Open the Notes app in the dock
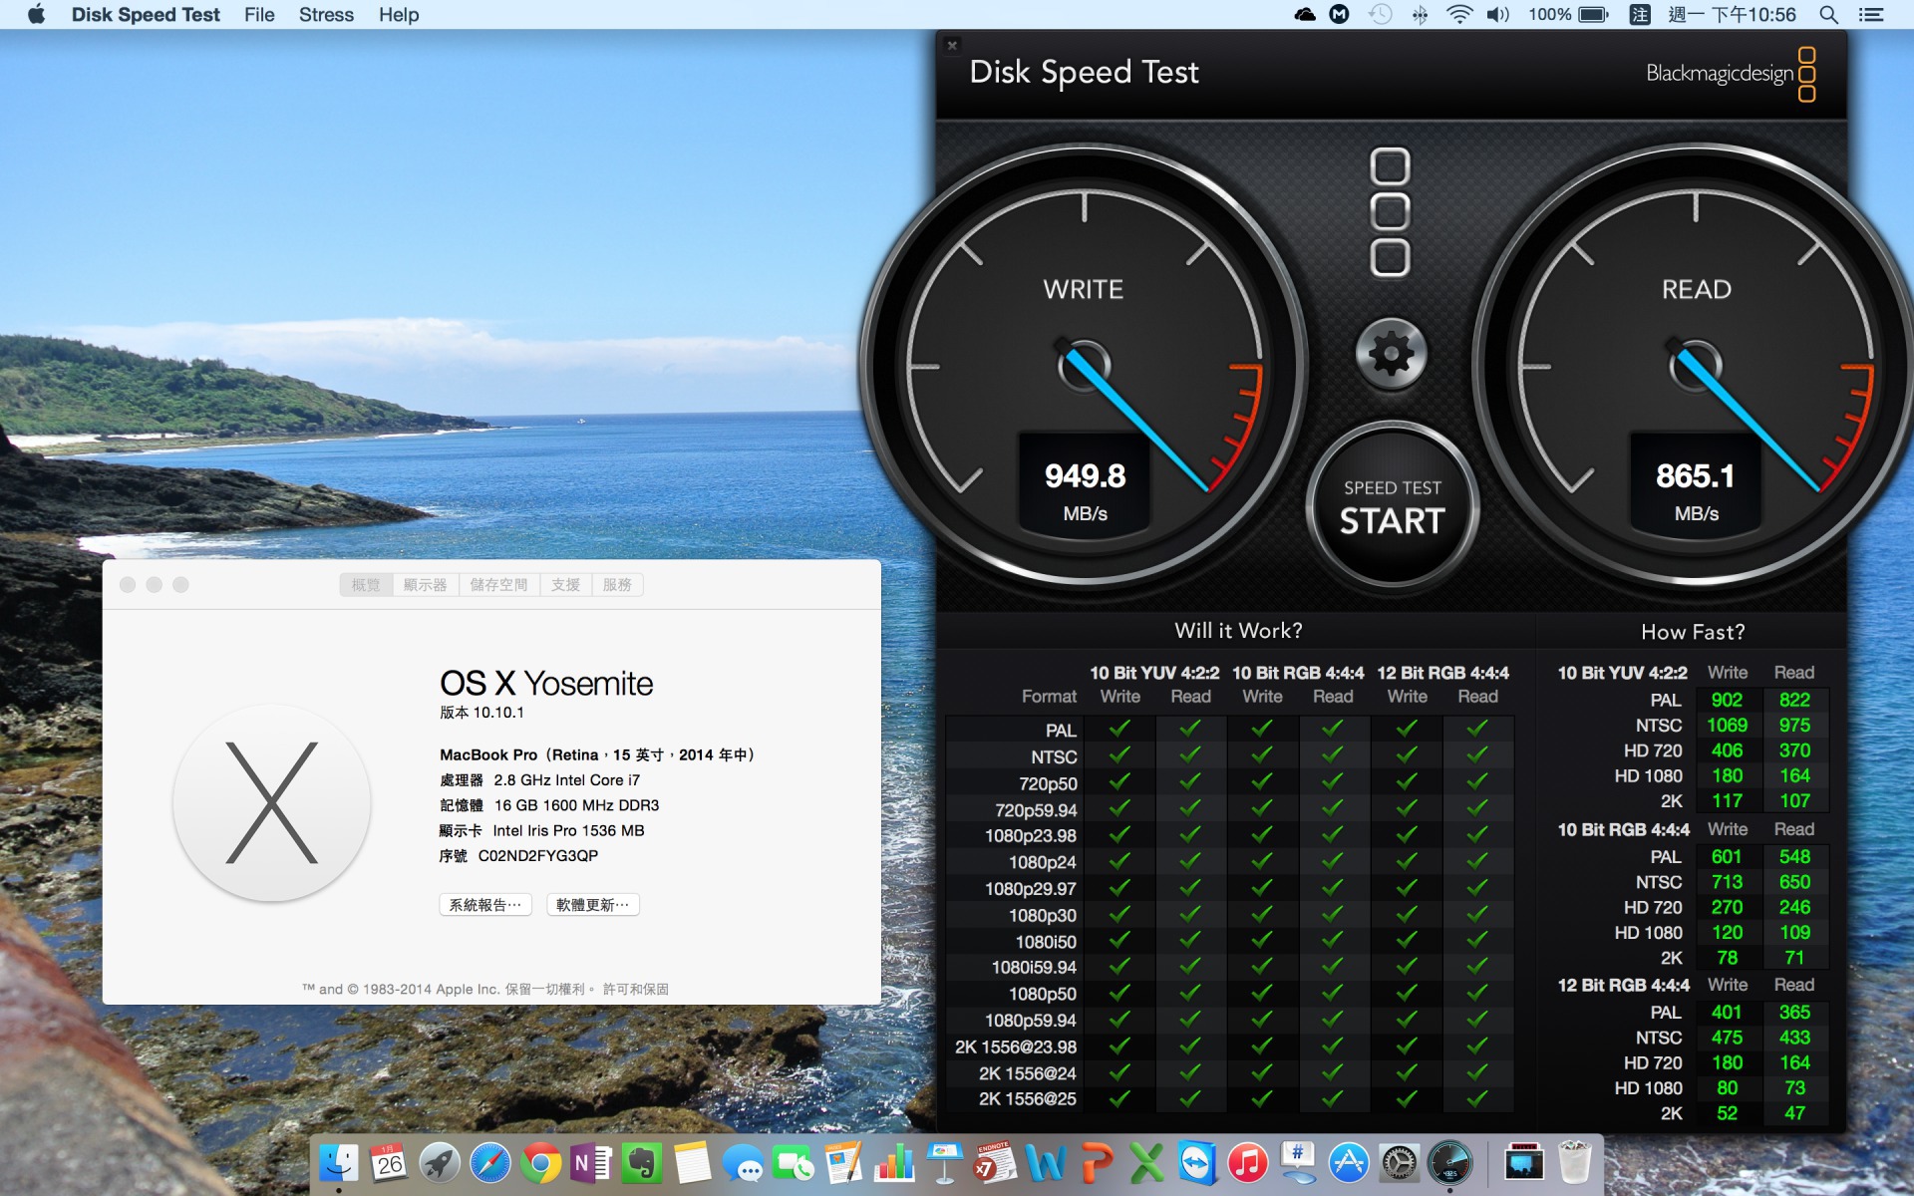 (x=692, y=1162)
